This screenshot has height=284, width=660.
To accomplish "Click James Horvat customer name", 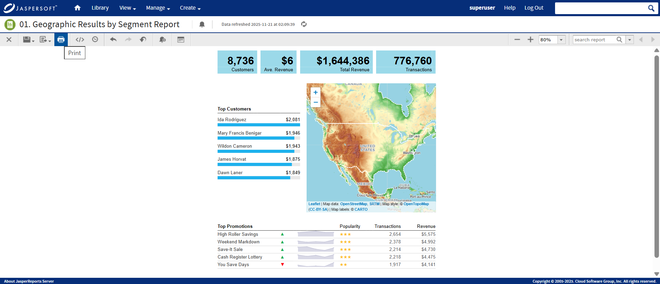I will [x=232, y=159].
